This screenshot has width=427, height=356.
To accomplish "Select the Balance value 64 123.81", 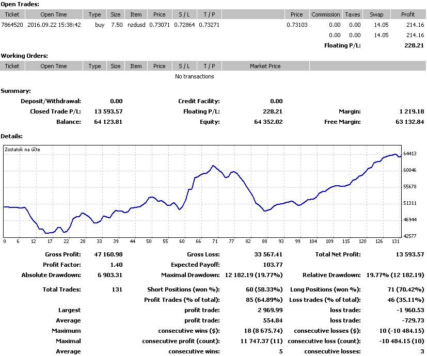I will [108, 122].
